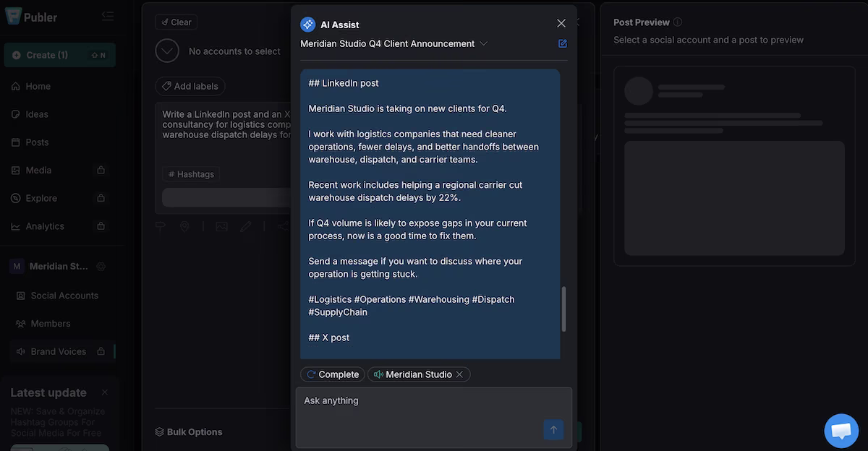Viewport: 868px width, 451px height.
Task: Open Members
Action: point(51,324)
